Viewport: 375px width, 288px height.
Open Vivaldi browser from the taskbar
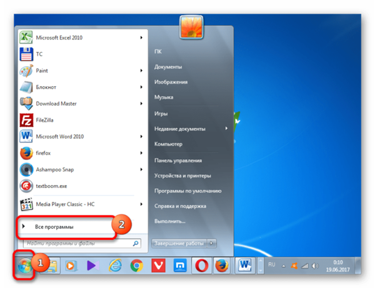pyautogui.click(x=158, y=266)
